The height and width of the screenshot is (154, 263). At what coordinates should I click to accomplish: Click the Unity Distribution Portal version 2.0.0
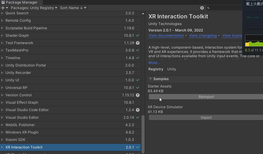click(x=130, y=65)
